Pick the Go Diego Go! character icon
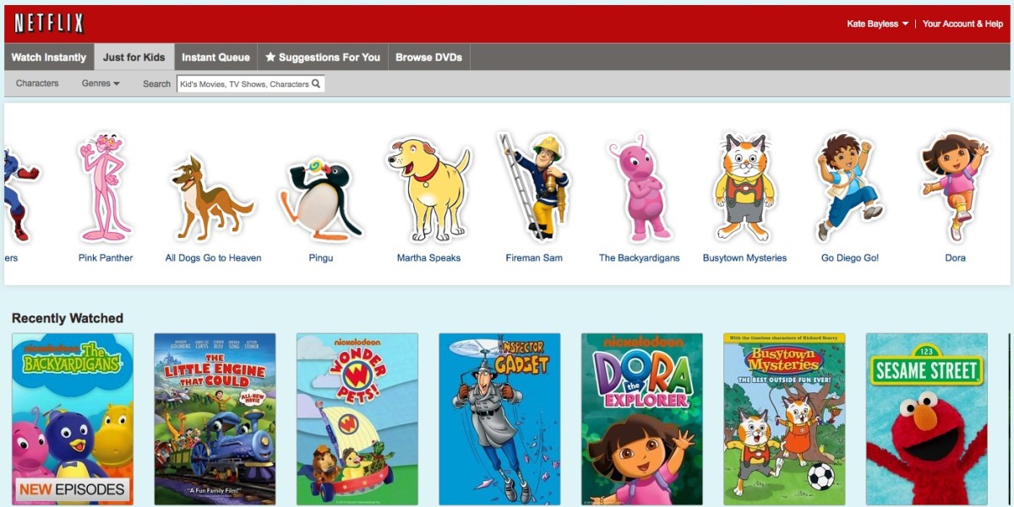1014x507 pixels. 850,186
